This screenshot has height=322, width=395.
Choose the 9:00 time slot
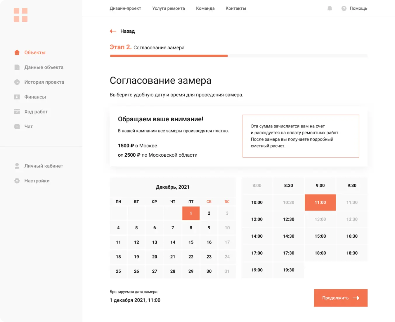(320, 185)
